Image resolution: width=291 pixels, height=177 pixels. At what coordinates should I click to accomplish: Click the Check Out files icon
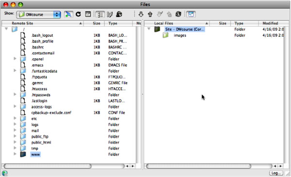[x=160, y=14]
